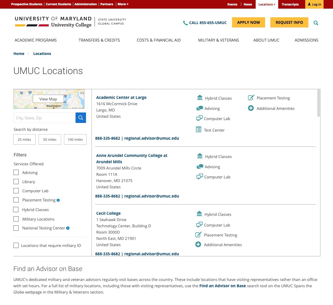
Task: Click regional.advisor@umuc.edu under Cecil College
Action: point(152,254)
